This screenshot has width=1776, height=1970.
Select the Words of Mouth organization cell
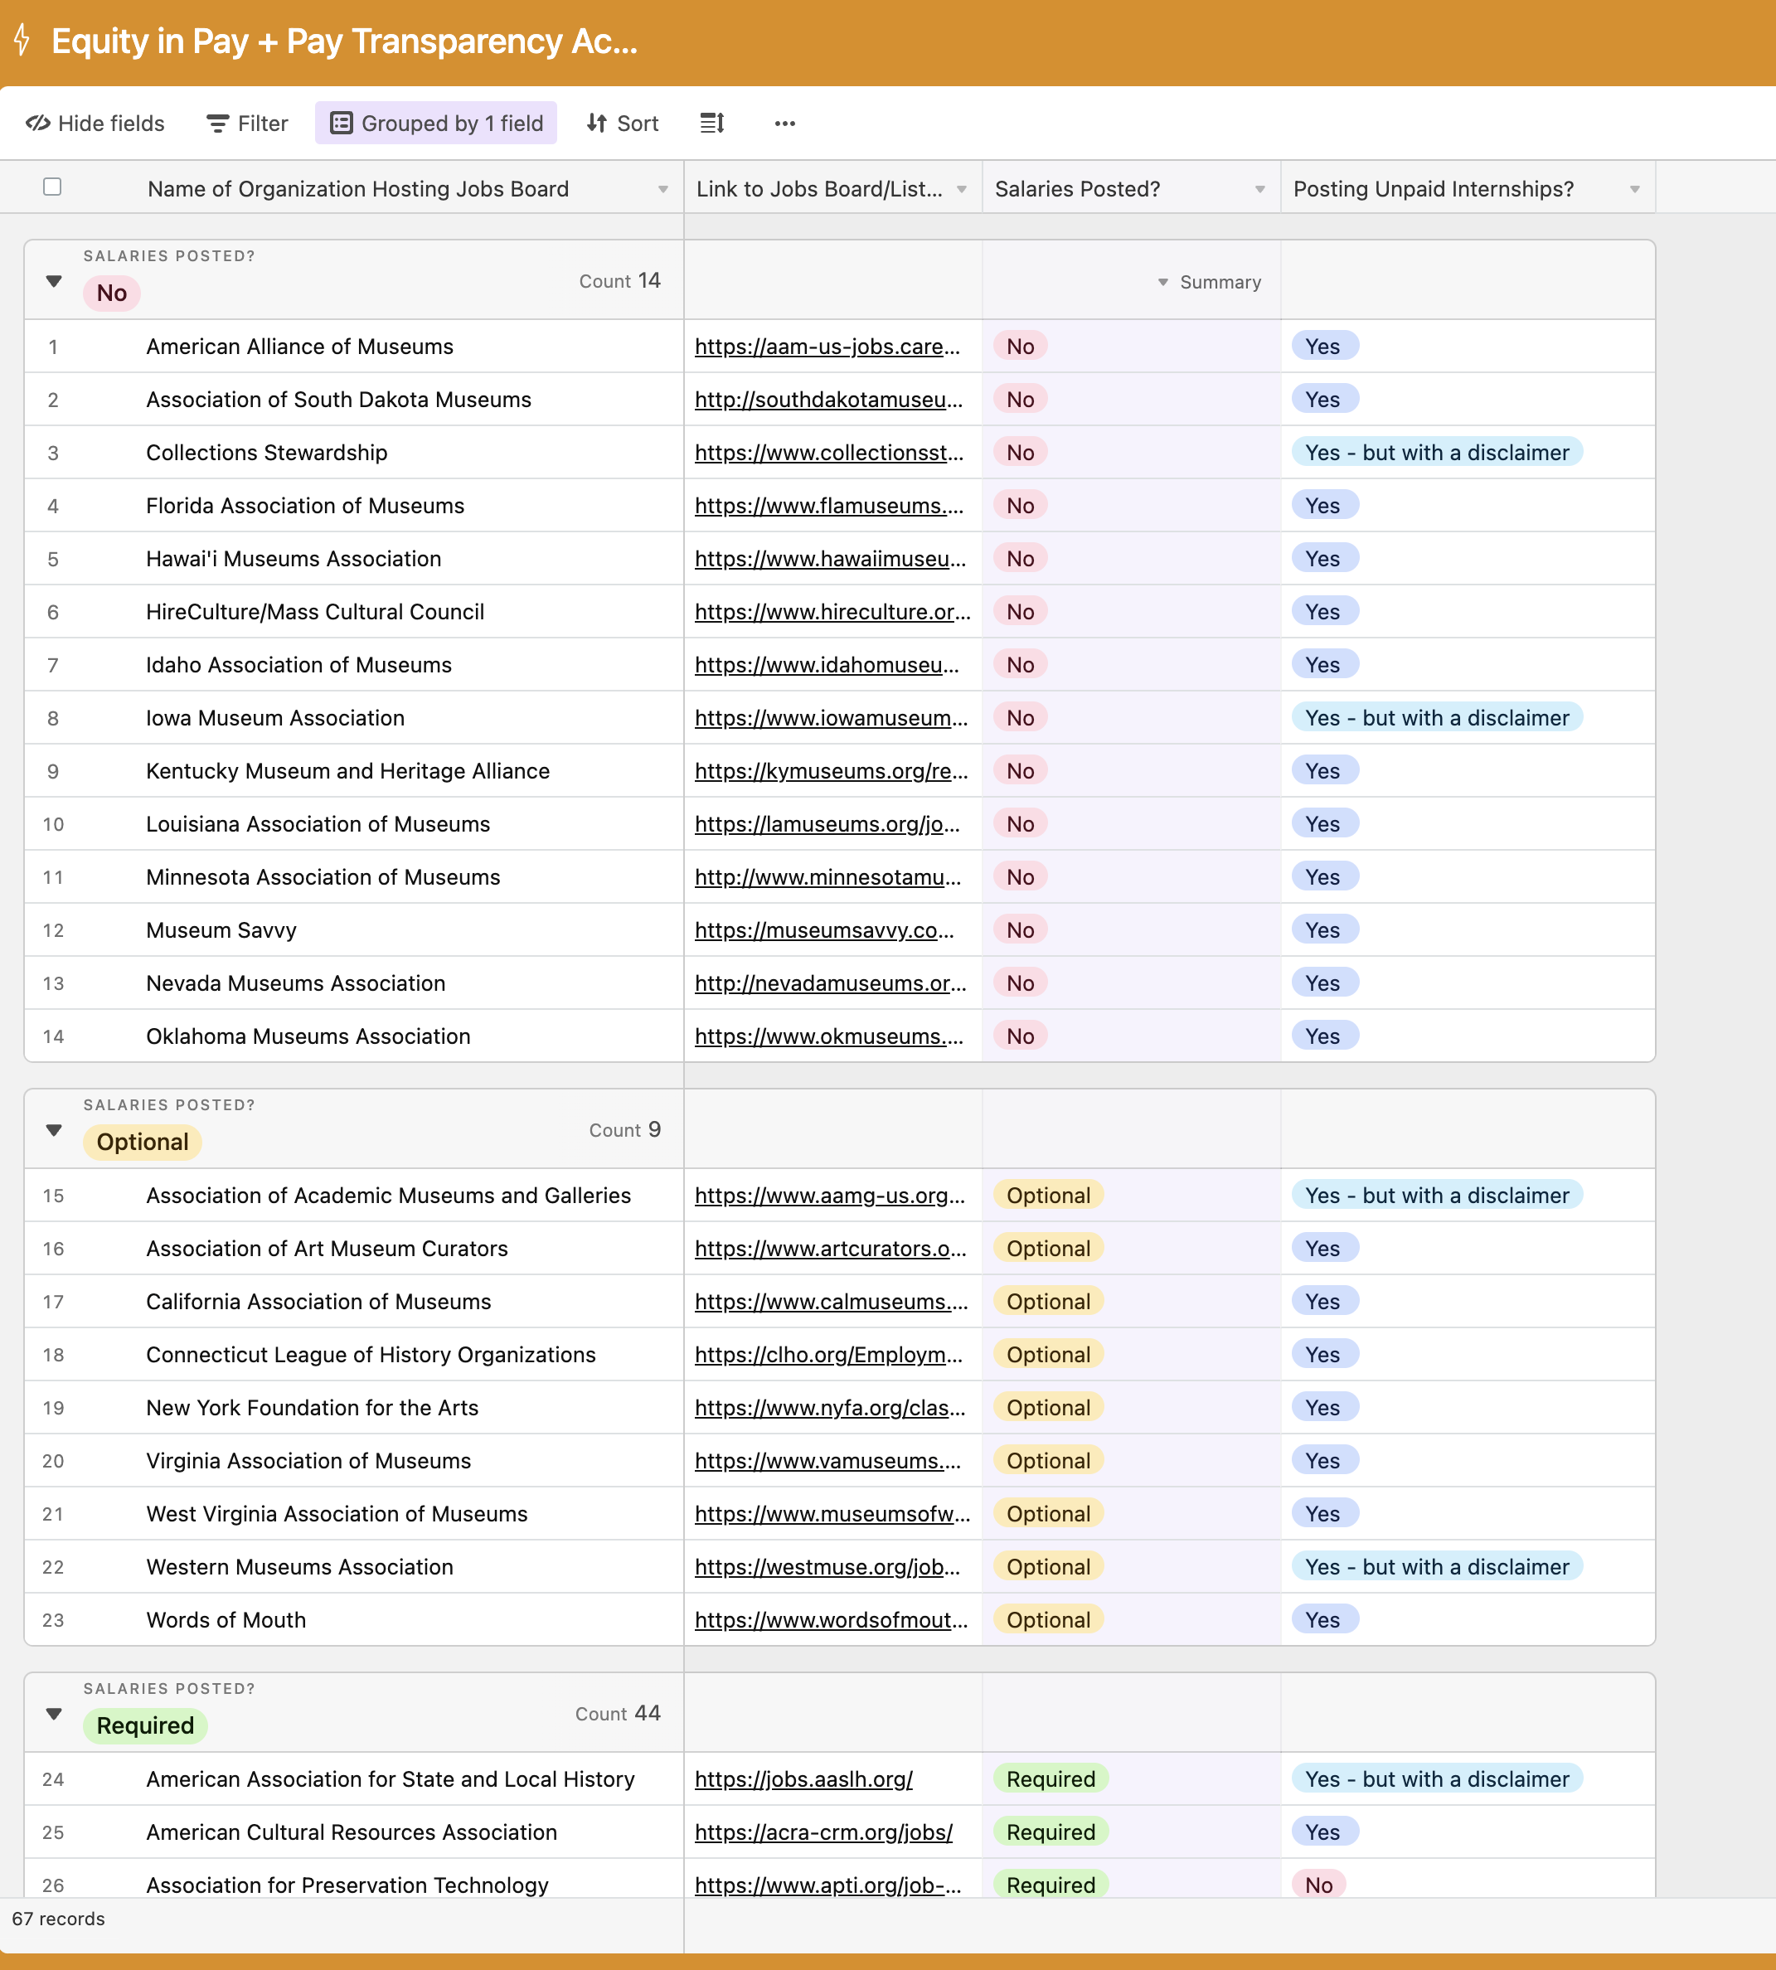pos(226,1620)
